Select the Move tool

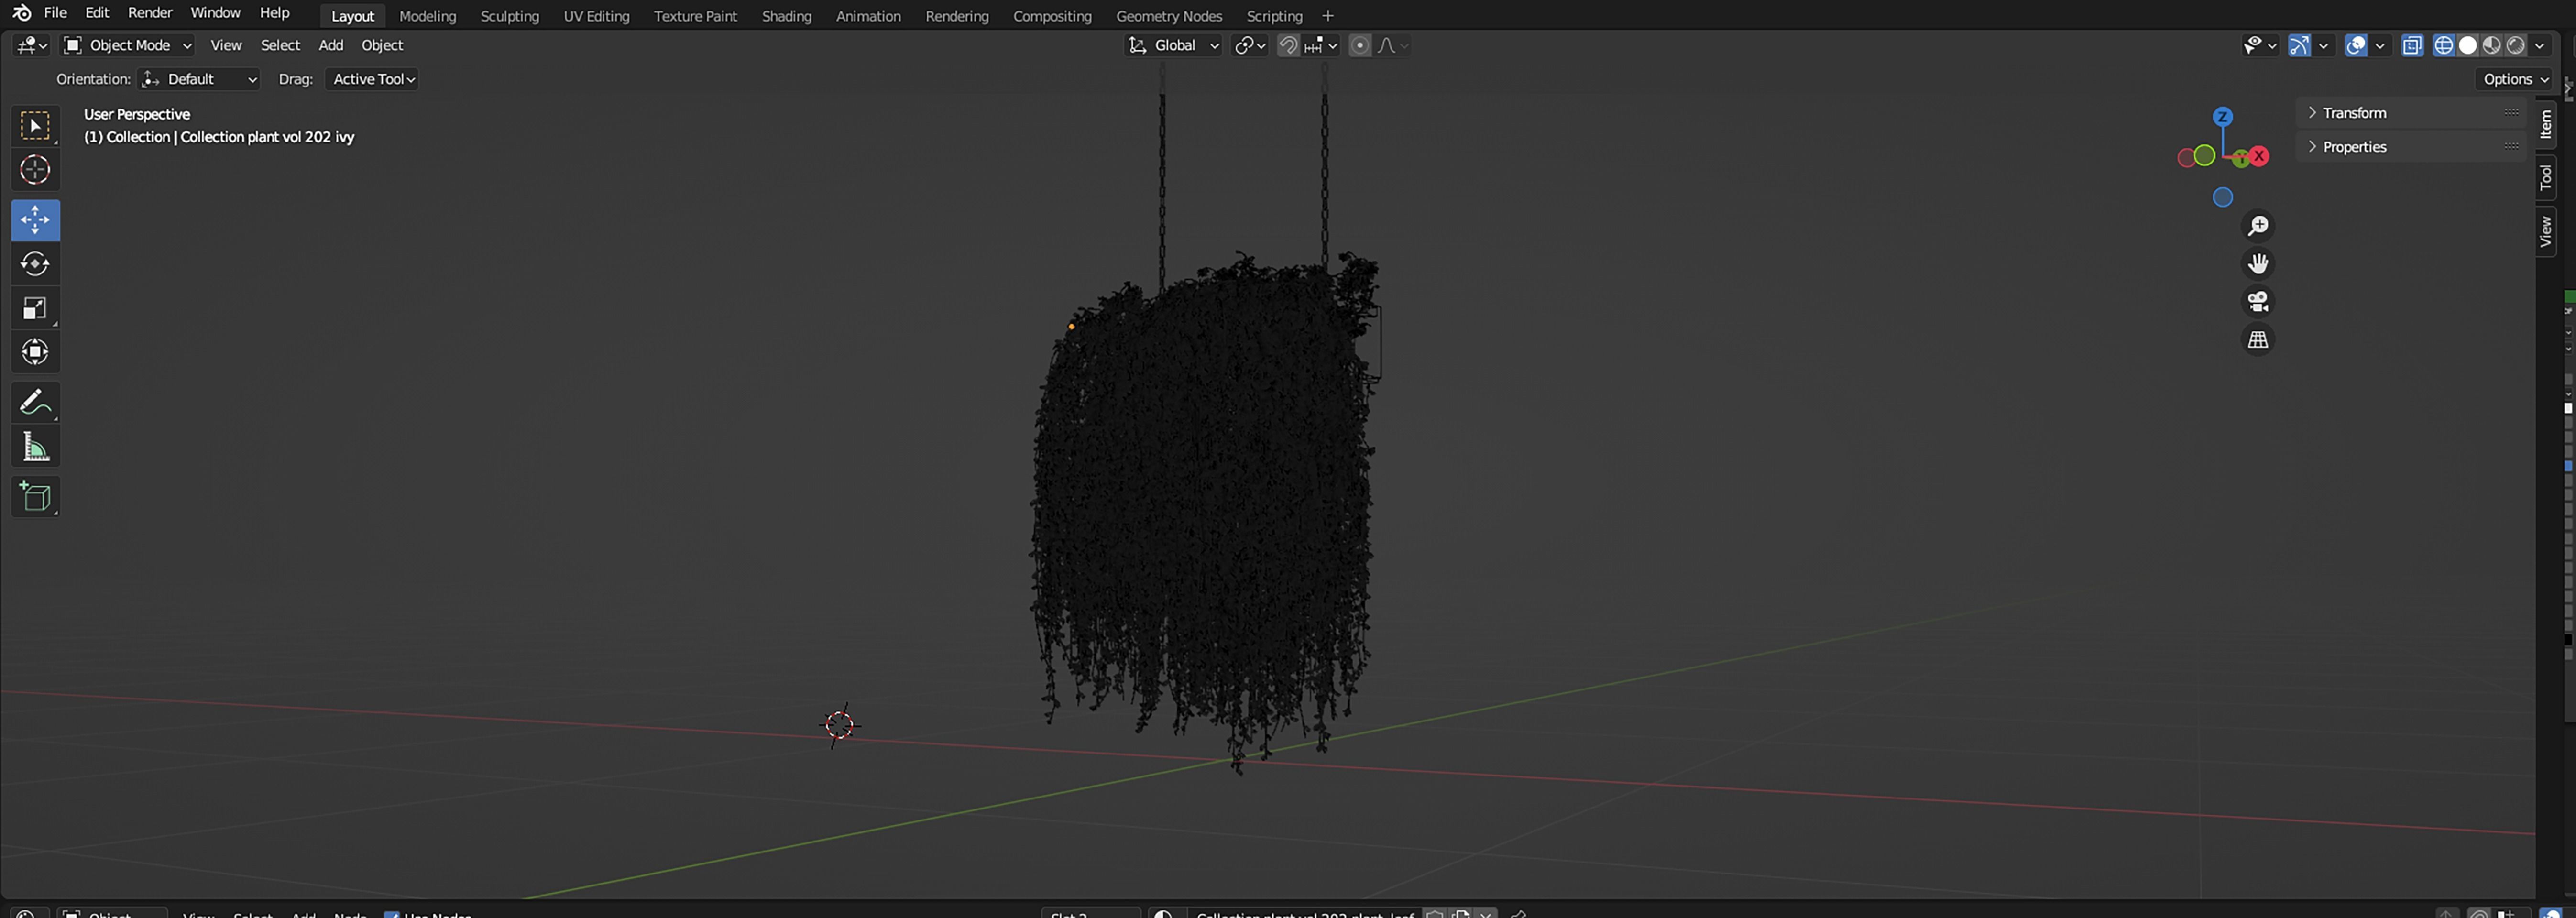(35, 220)
